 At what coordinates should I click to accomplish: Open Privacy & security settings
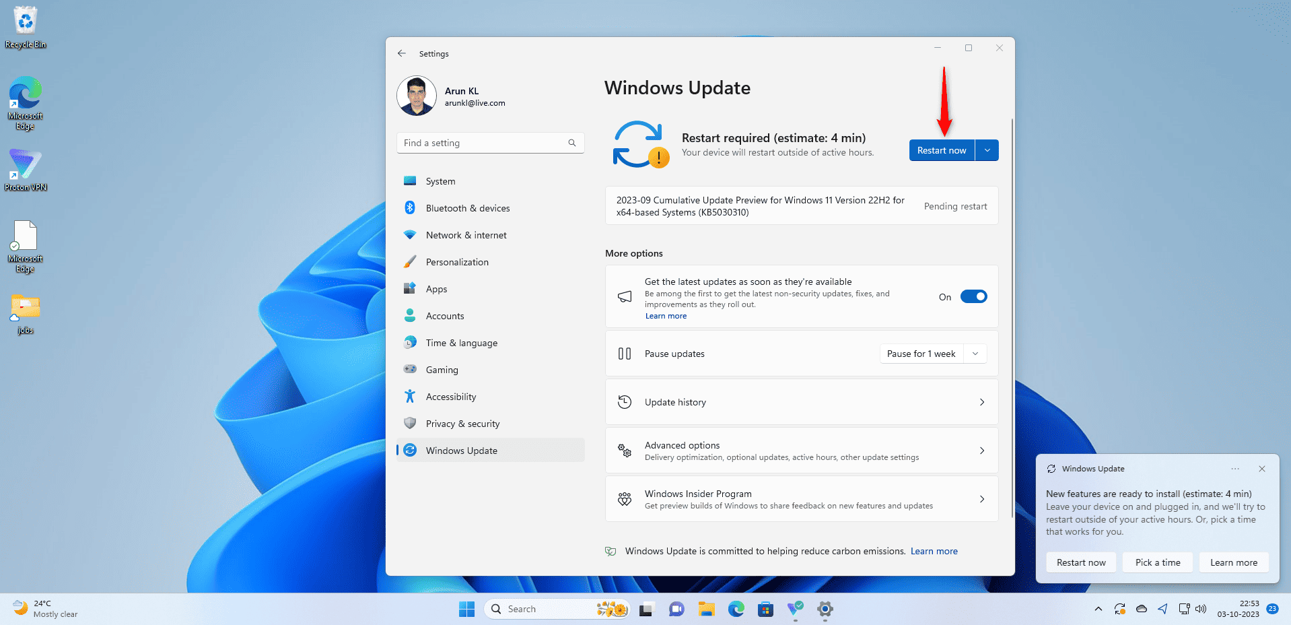[491, 424]
